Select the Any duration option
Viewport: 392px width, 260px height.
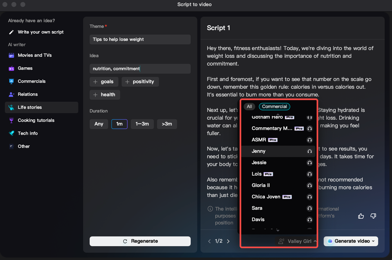point(99,124)
